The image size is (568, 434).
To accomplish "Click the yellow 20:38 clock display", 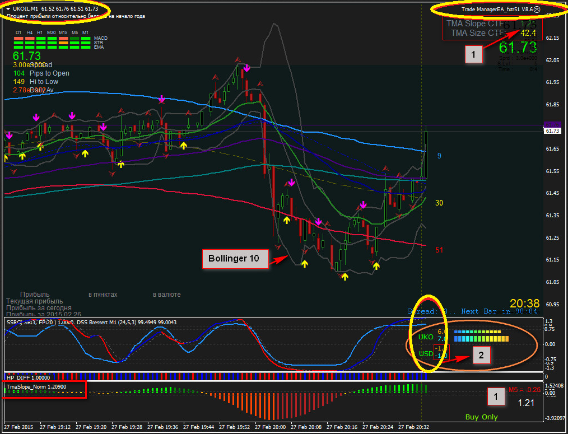I will (524, 303).
